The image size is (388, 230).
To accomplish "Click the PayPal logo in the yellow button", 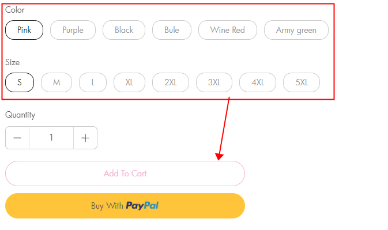I will pos(142,206).
